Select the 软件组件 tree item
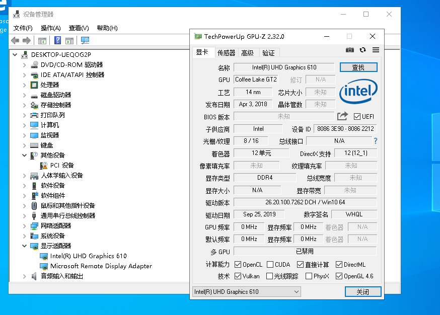 click(x=53, y=196)
